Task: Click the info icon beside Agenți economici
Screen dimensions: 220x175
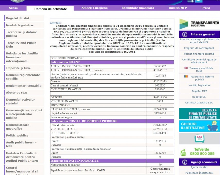Action: coord(184,162)
